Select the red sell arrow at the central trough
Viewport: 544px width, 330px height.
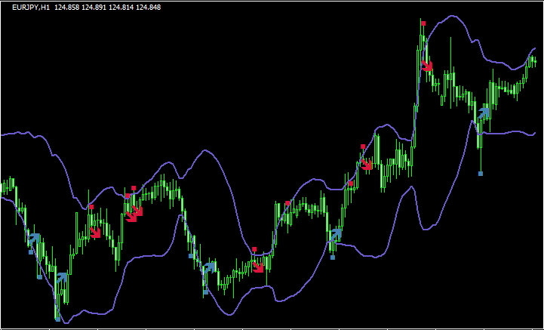pyautogui.click(x=258, y=266)
